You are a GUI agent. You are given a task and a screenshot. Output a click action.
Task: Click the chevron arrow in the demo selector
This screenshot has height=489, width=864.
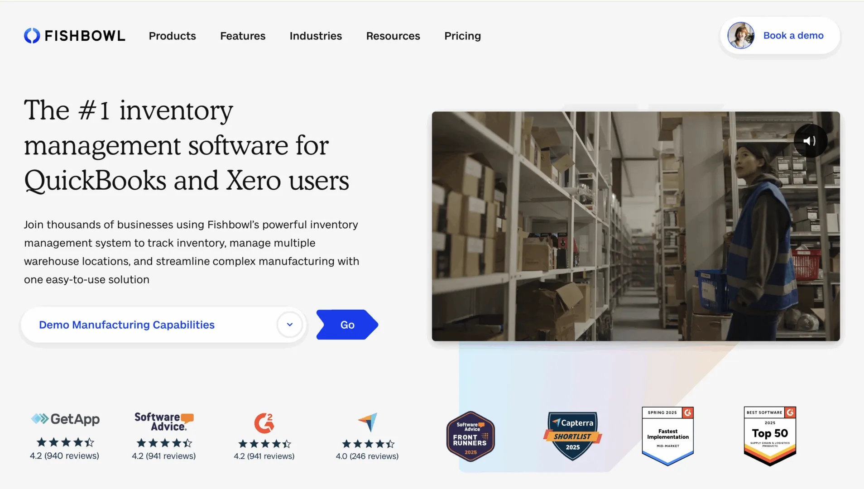pyautogui.click(x=290, y=325)
